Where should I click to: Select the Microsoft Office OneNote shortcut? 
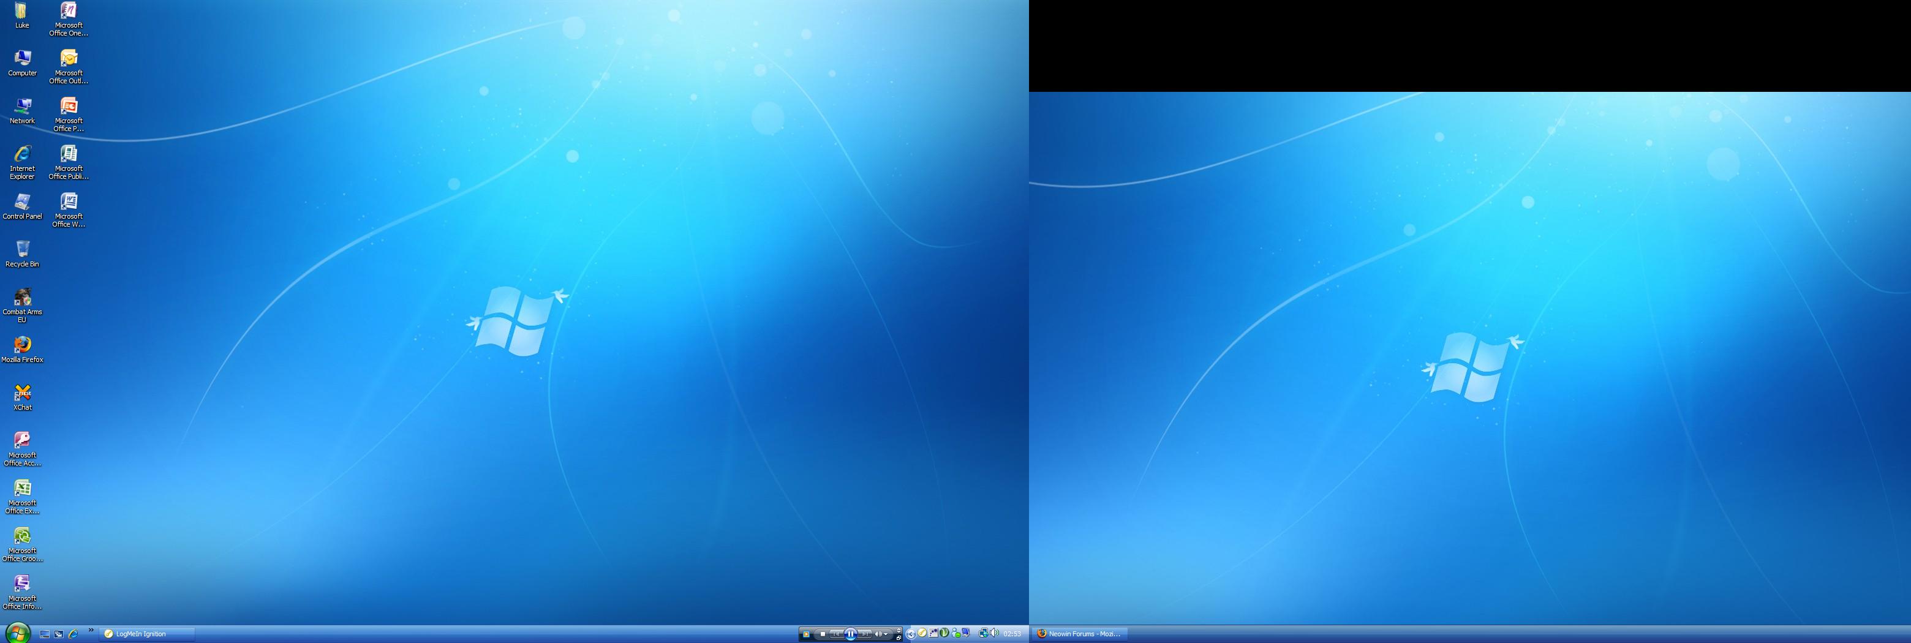click(68, 19)
